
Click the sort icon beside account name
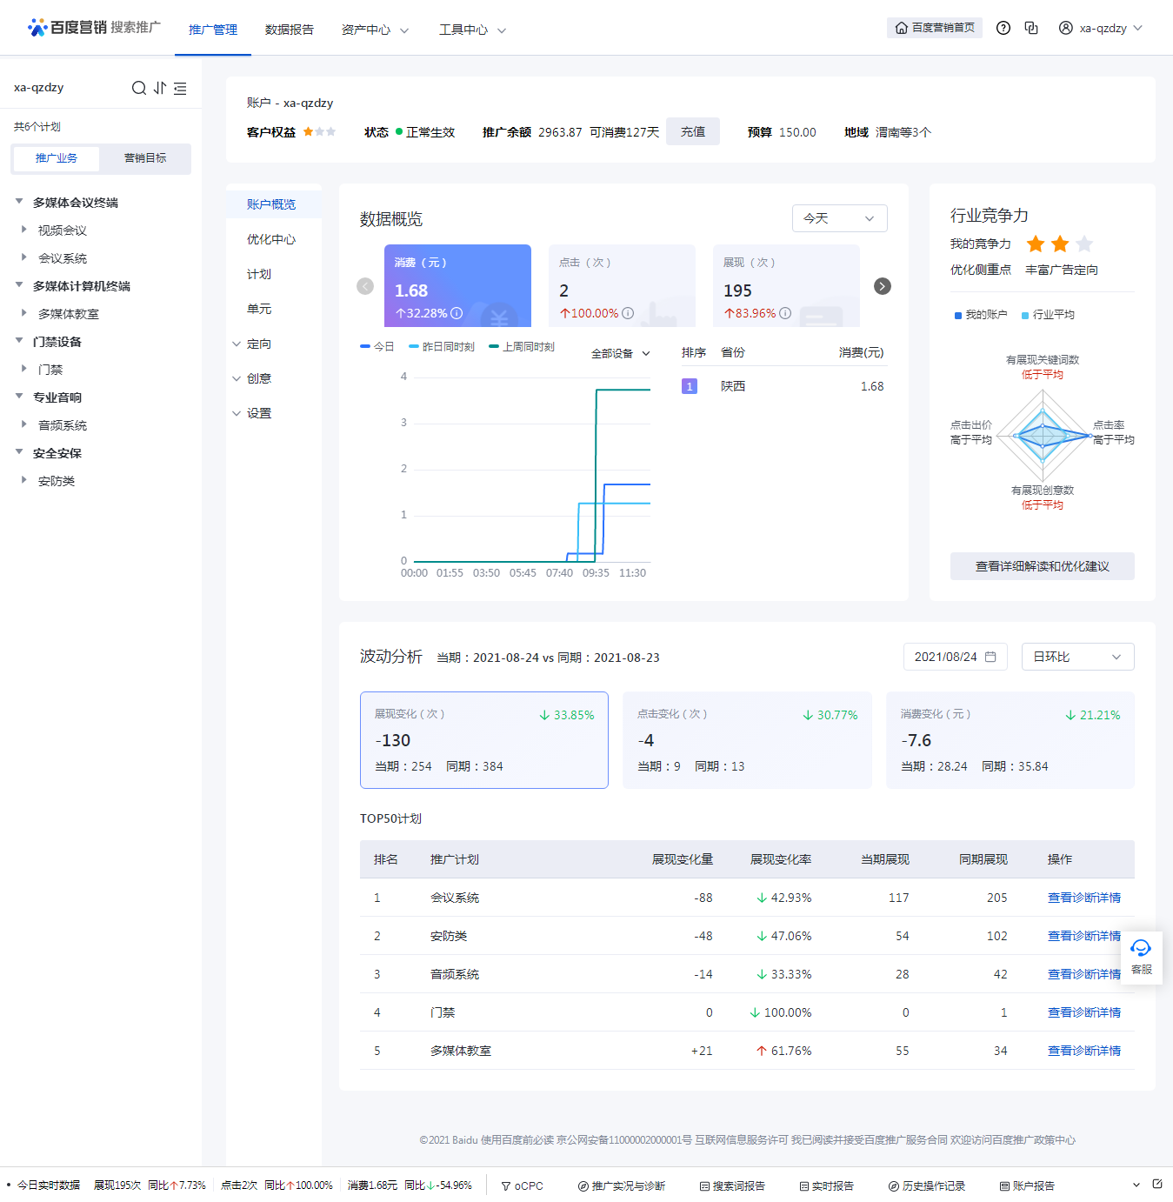160,88
